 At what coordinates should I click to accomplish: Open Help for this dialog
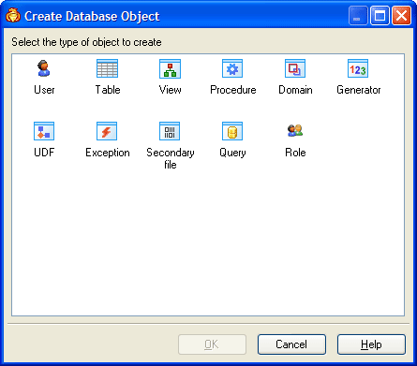coord(371,344)
